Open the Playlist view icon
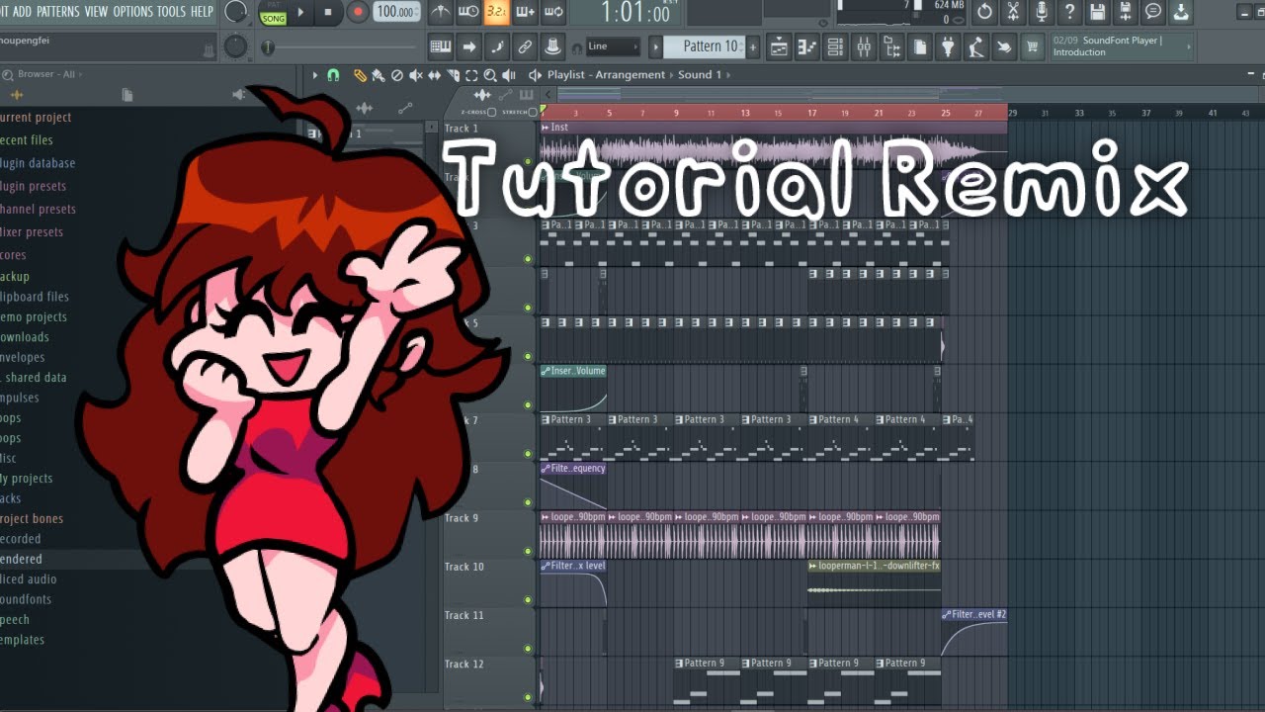Viewport: 1265px width, 712px height. [779, 46]
